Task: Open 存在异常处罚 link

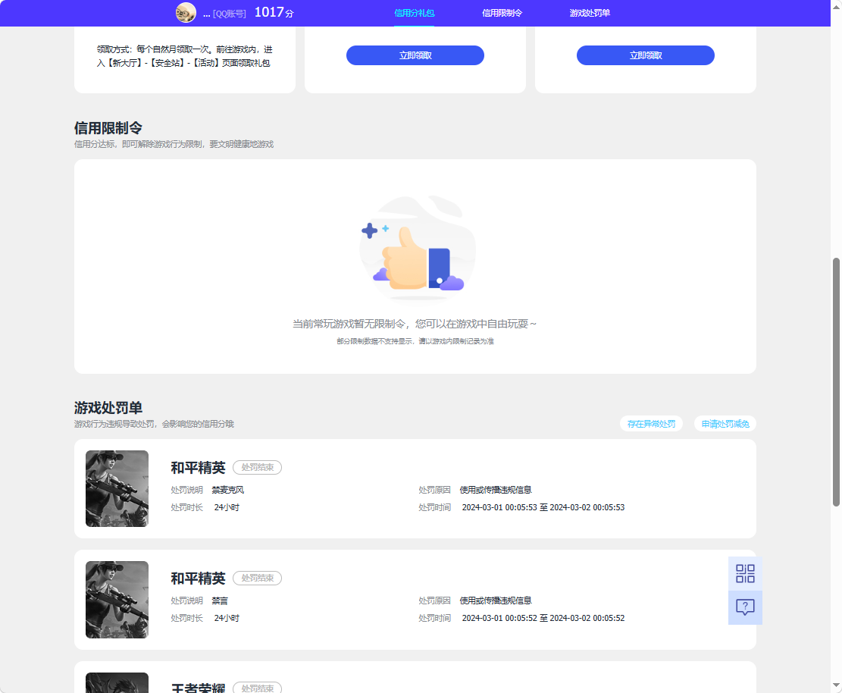Action: tap(651, 424)
